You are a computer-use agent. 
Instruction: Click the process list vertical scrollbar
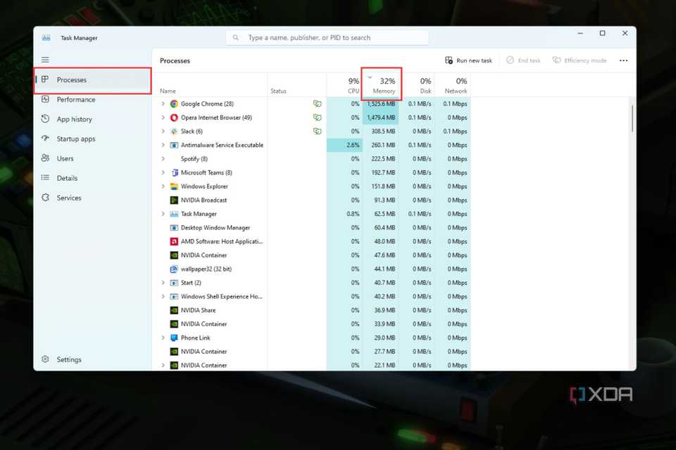(632, 118)
